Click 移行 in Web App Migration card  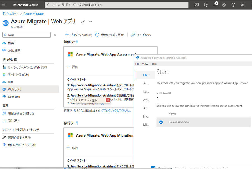coord(72,148)
